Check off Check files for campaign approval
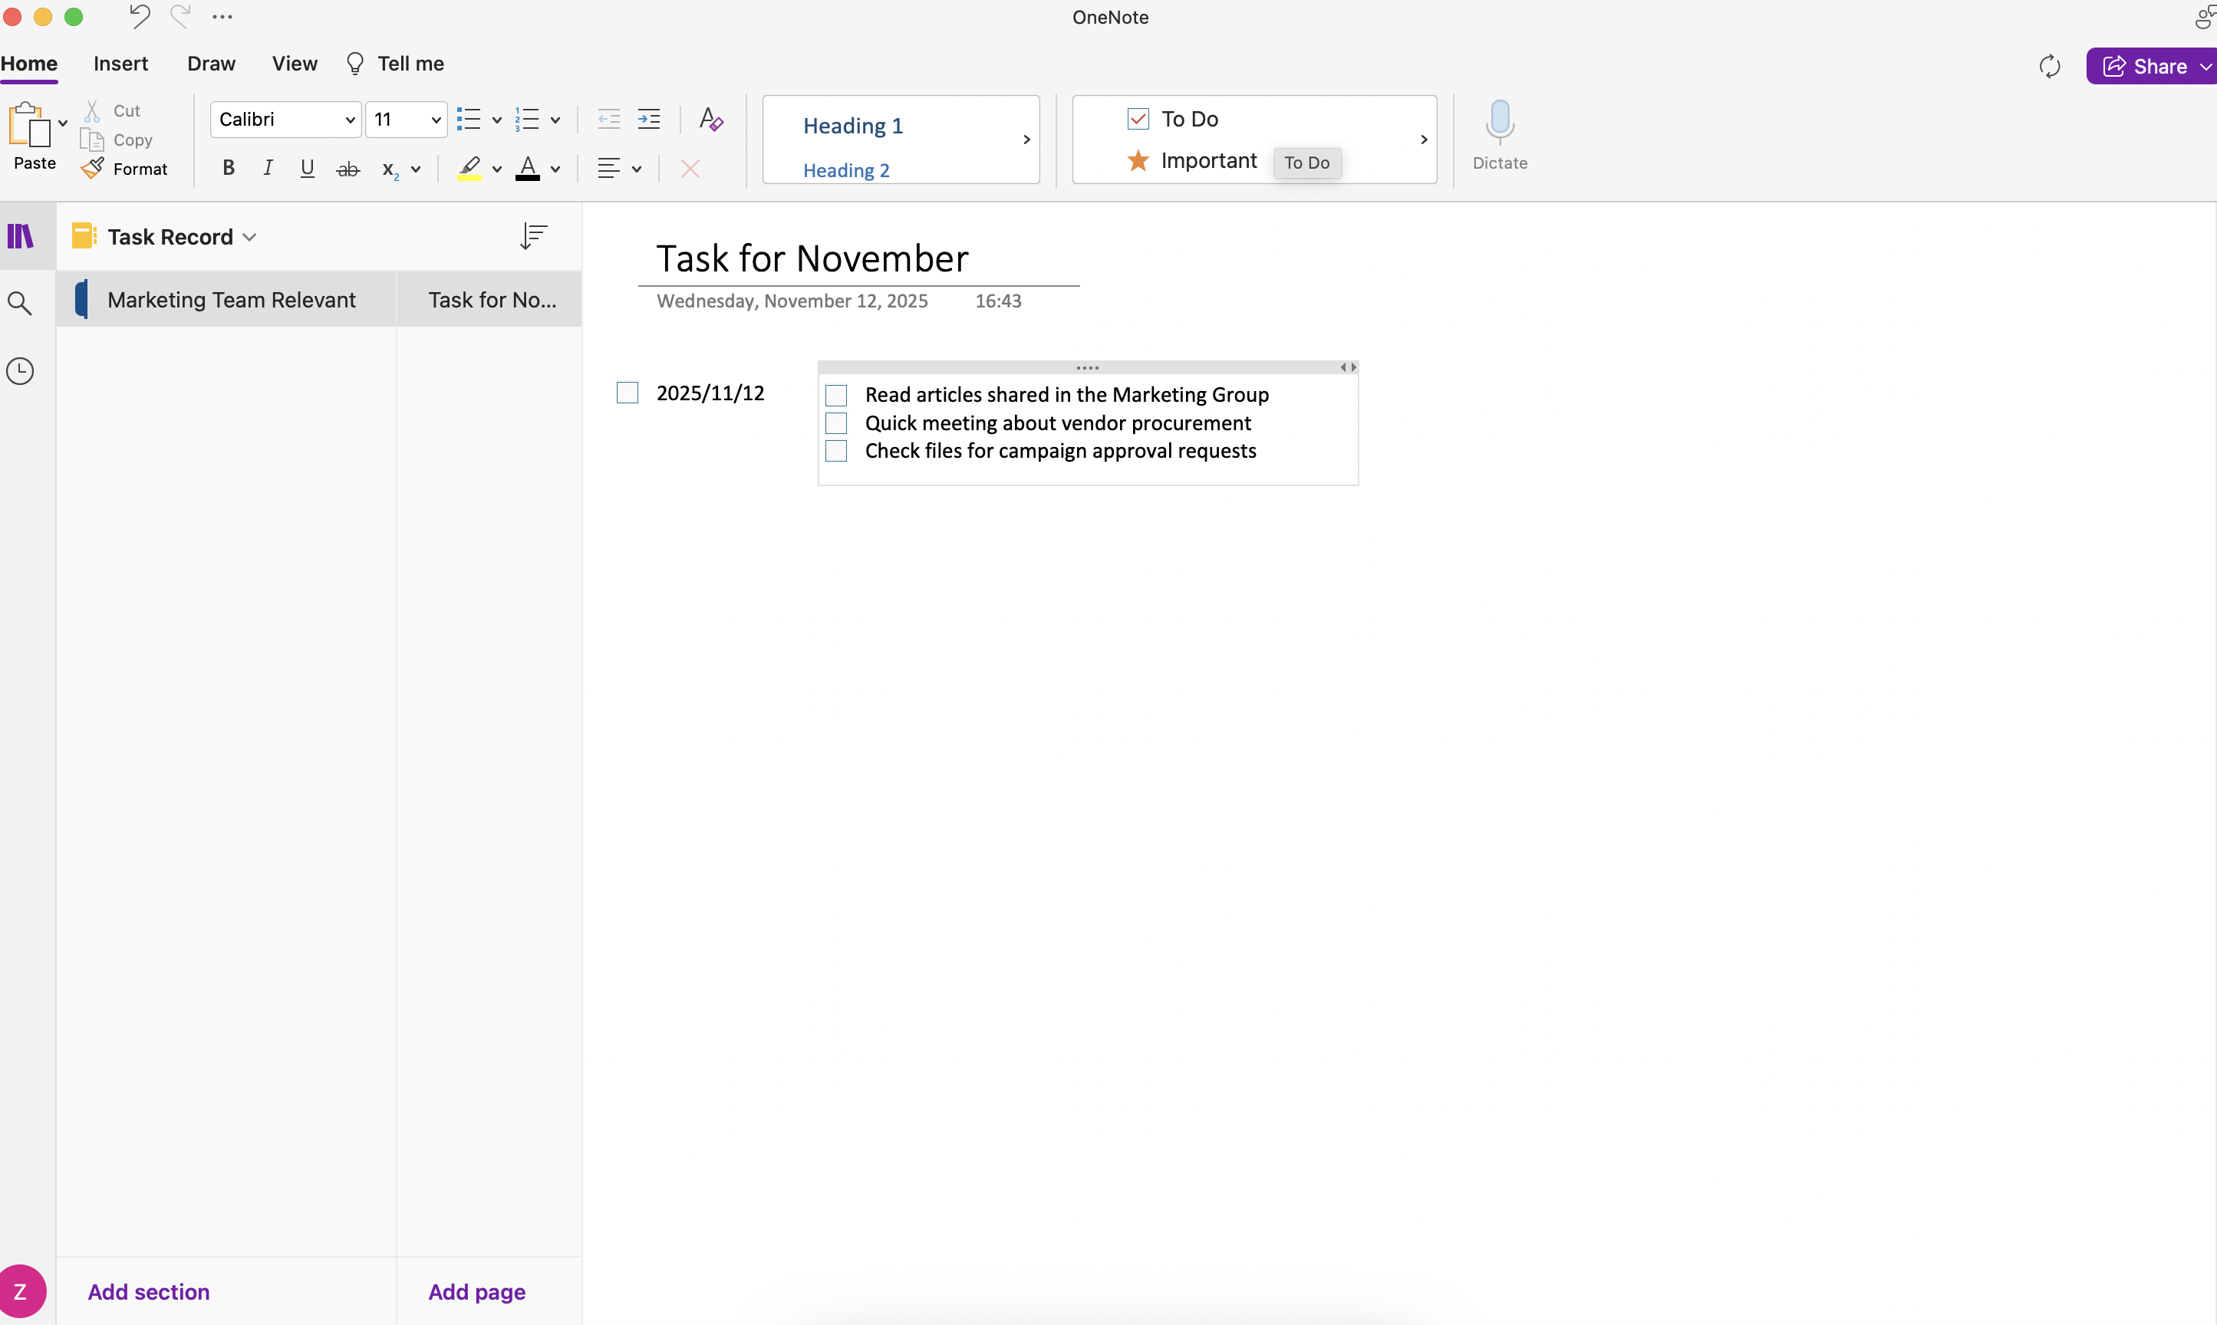The height and width of the screenshot is (1325, 2217). click(836, 451)
